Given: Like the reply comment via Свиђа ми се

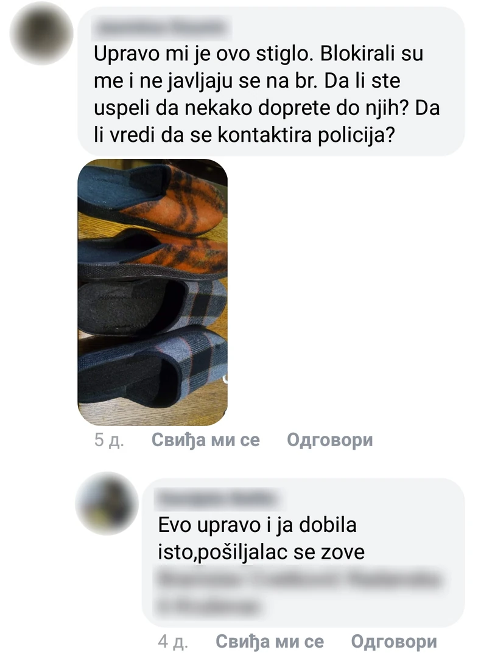Looking at the screenshot, I should coord(270,642).
